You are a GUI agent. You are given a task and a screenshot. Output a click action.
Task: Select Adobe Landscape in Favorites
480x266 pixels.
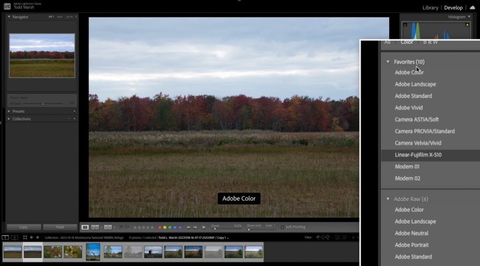tap(415, 84)
